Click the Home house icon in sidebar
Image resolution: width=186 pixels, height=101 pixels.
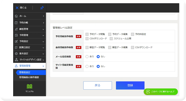[16, 16]
